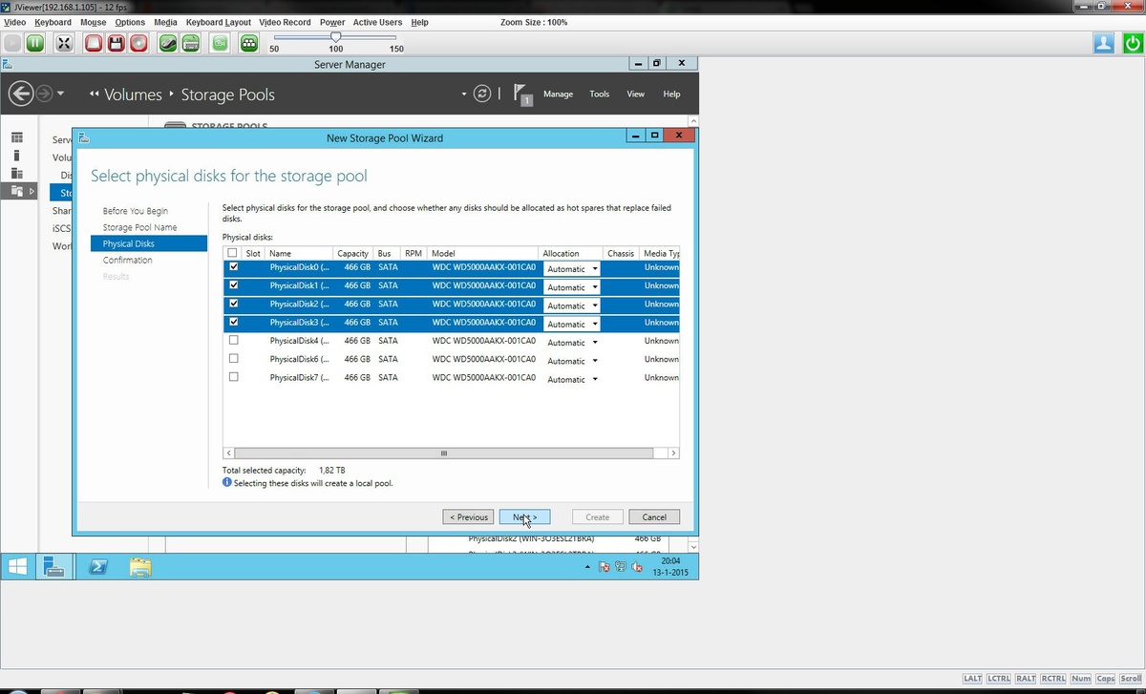Open Allocation dropdown for PhysicalDisk3
Screen dimensions: 1146x694
point(571,325)
